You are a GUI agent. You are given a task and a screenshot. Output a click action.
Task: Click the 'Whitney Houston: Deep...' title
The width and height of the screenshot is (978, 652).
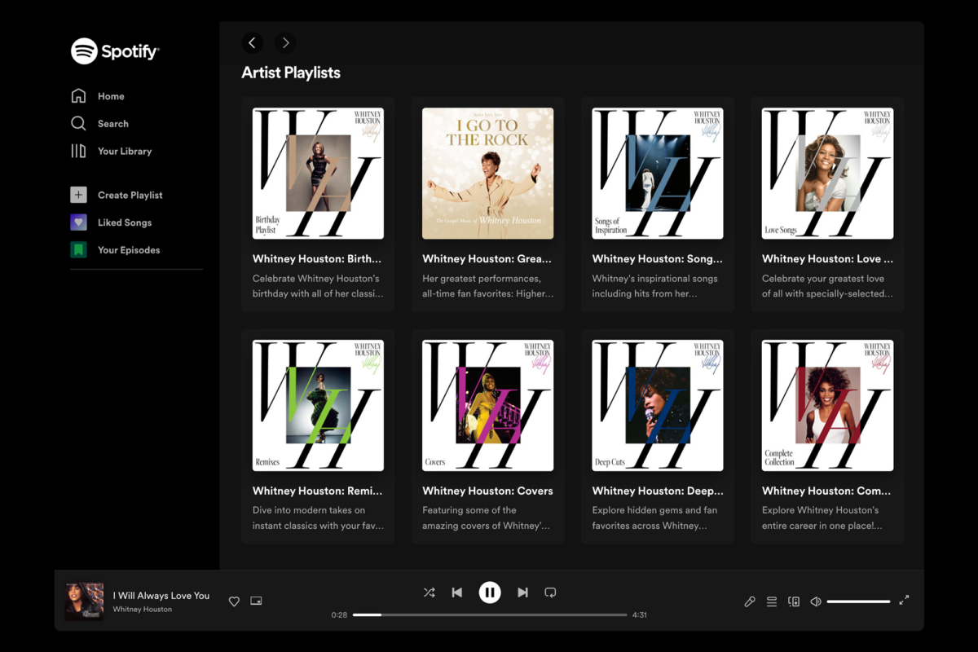[657, 491]
